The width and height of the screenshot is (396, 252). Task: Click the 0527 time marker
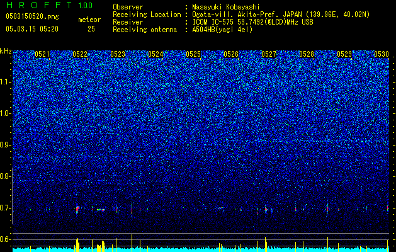pos(269,54)
